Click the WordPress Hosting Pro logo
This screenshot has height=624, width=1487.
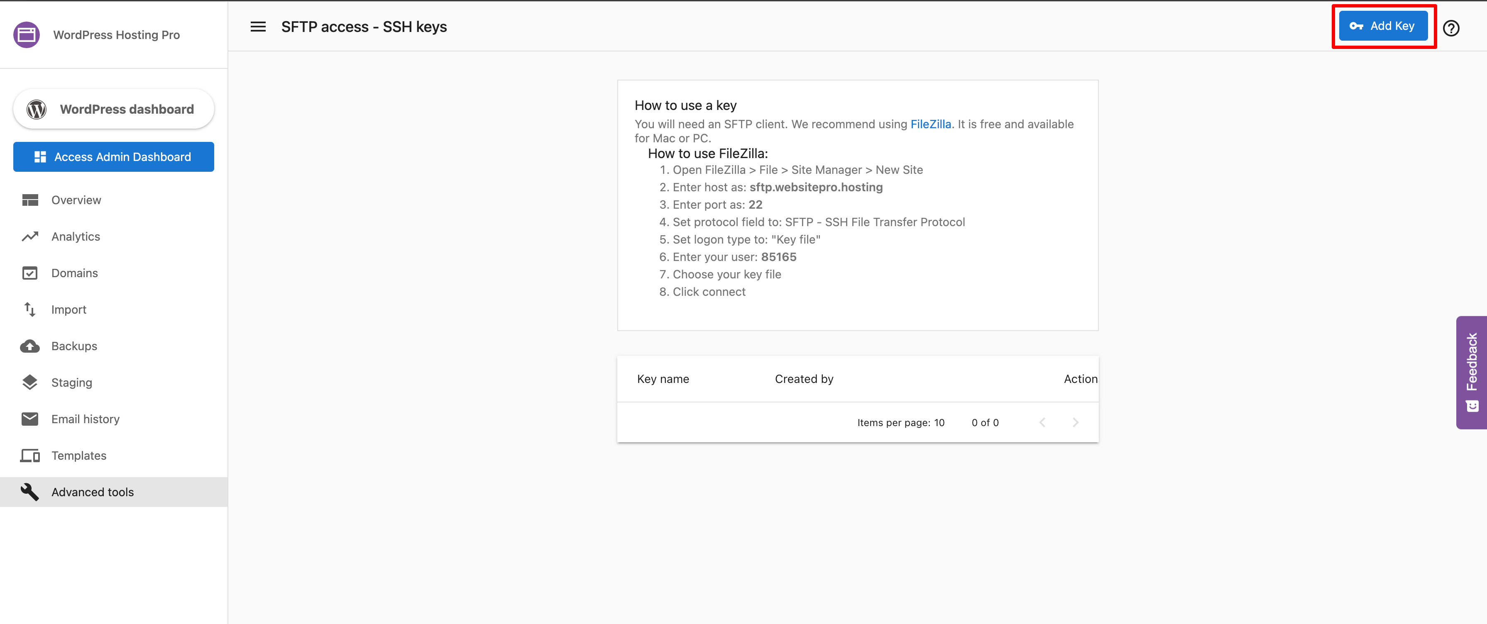point(27,34)
